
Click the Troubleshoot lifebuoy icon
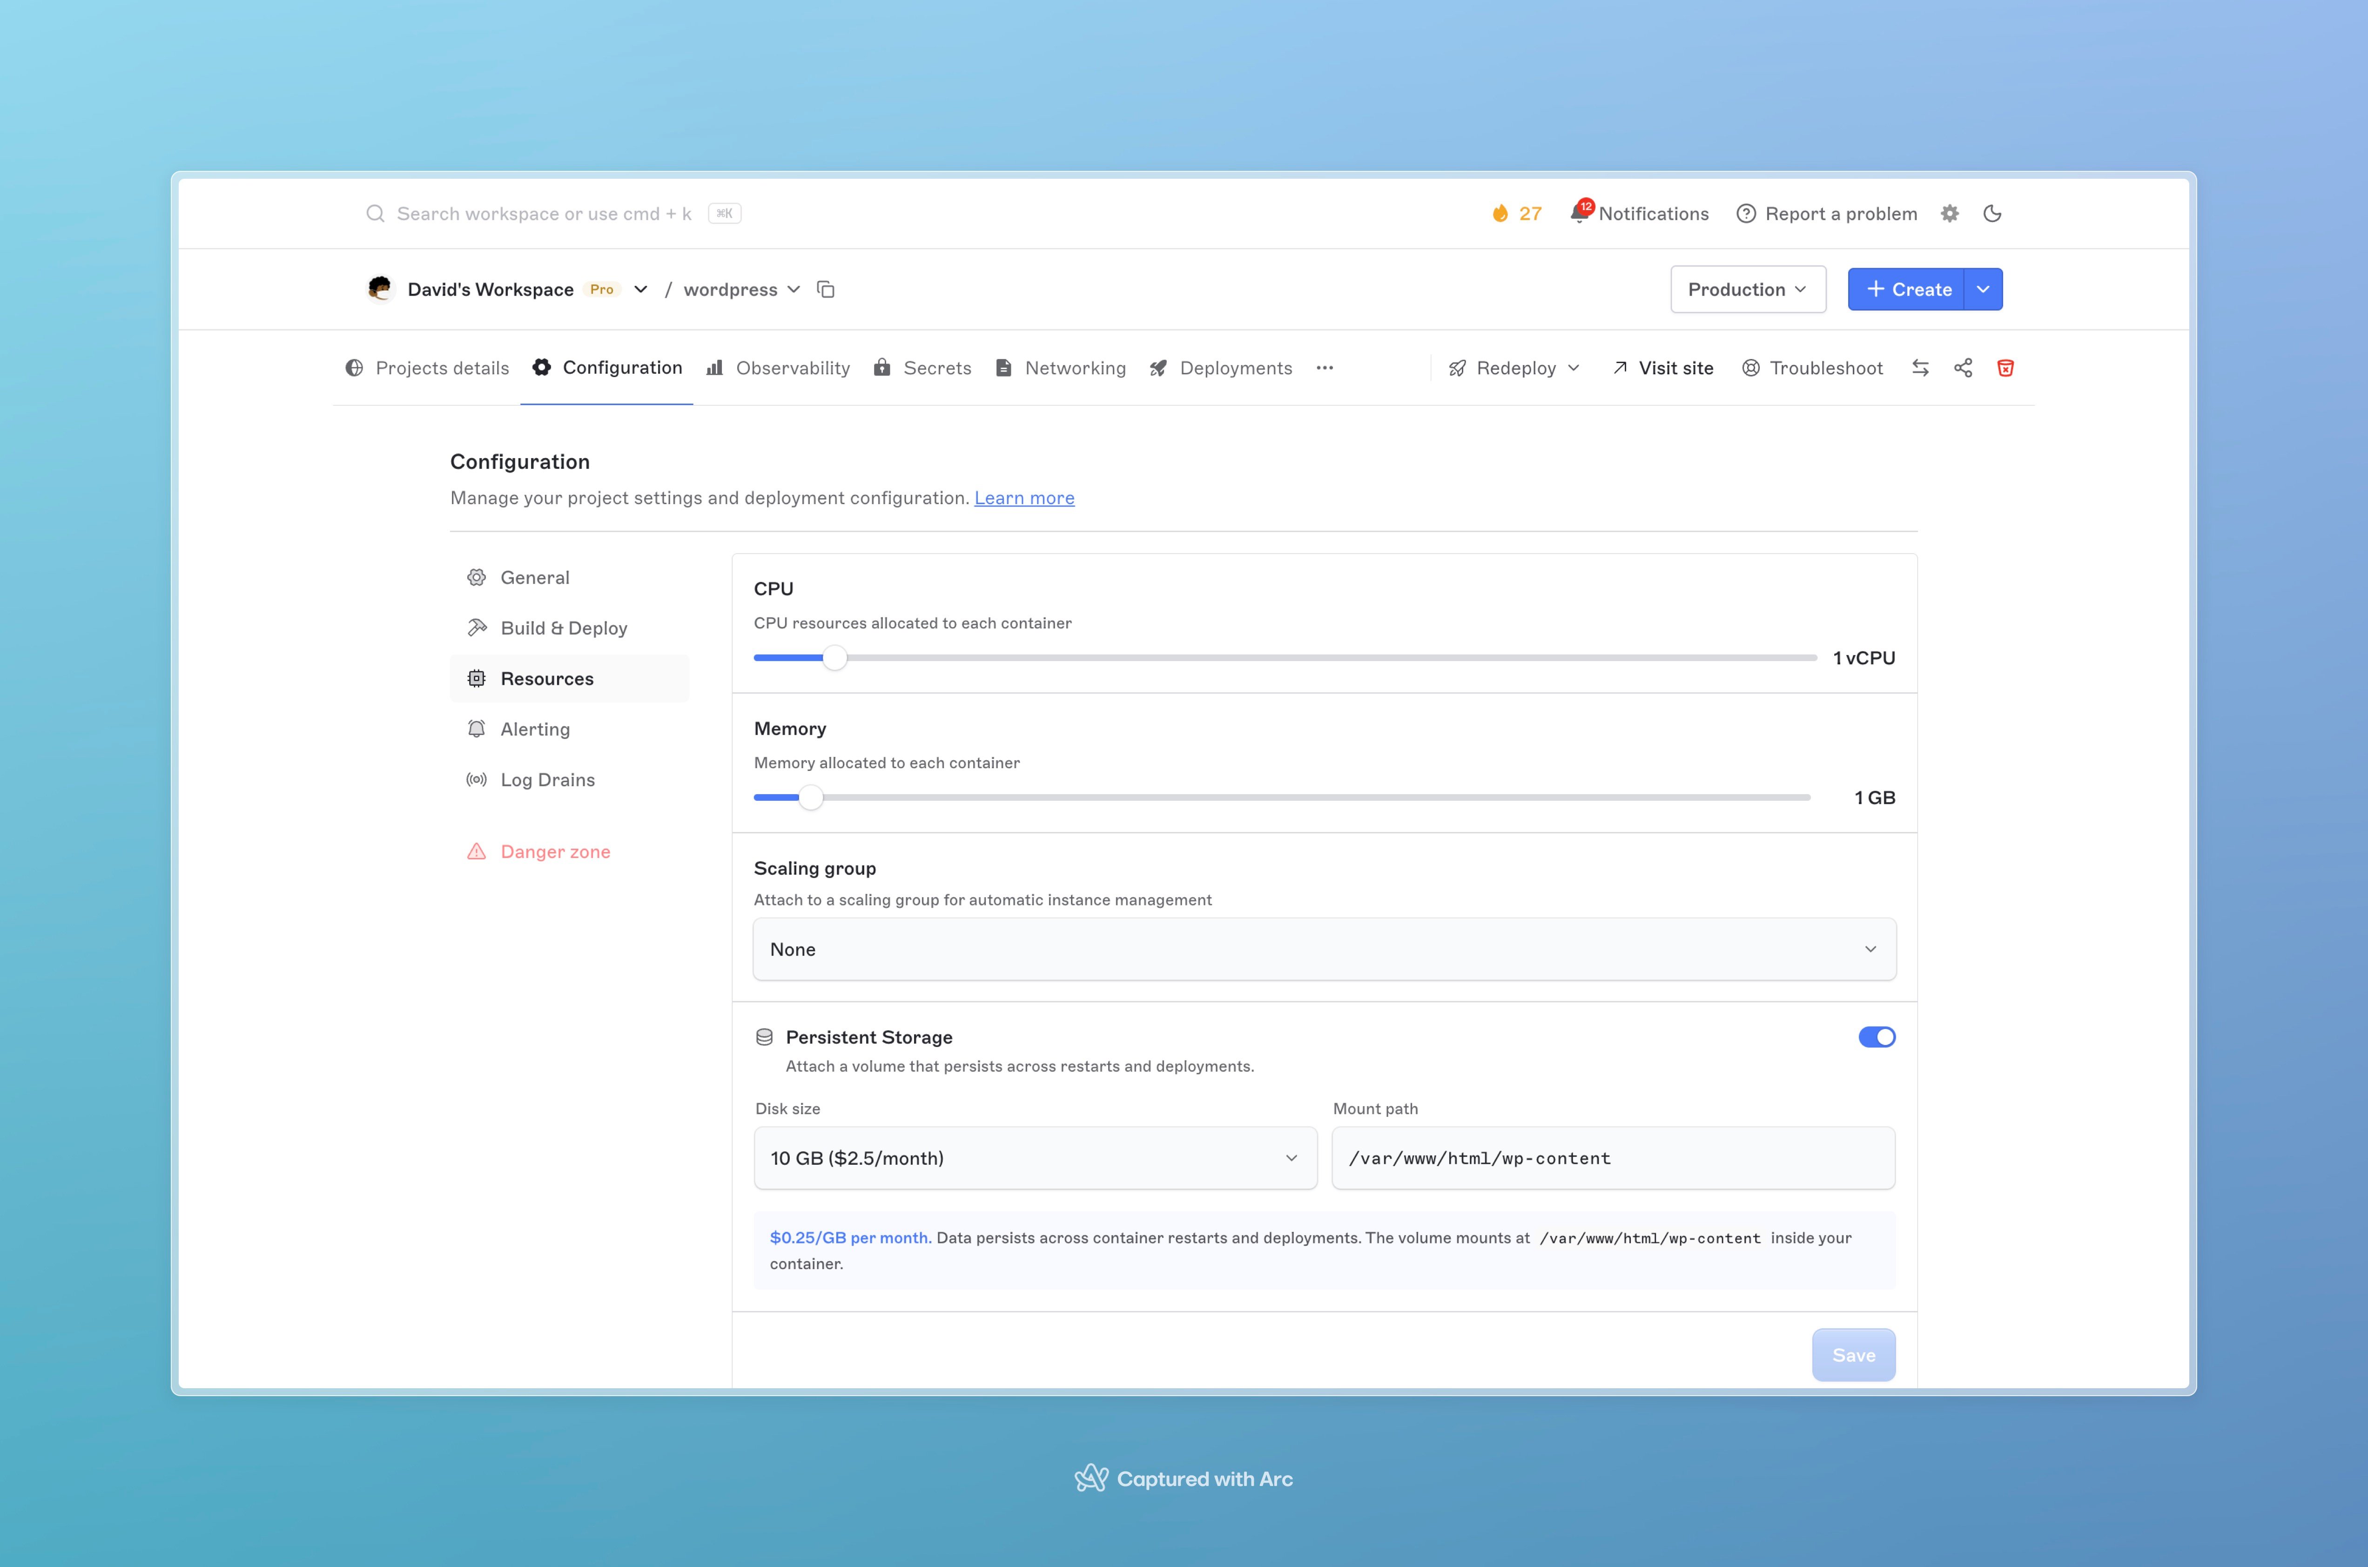[x=1750, y=368]
